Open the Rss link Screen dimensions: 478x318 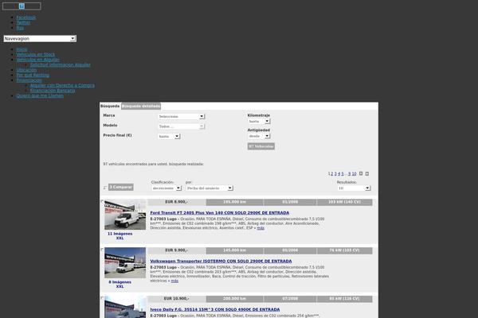[x=20, y=28]
